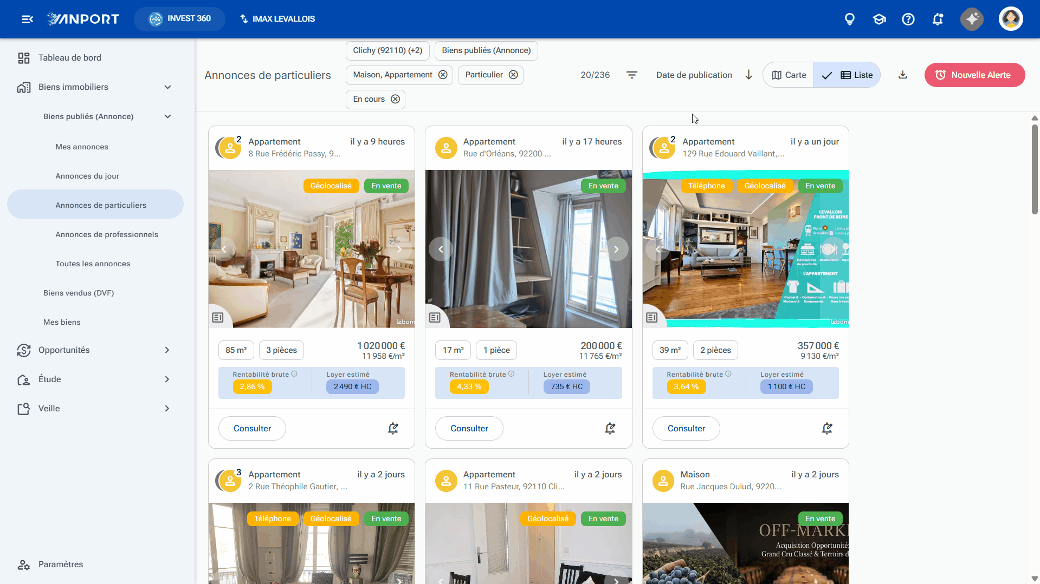Screen dimensions: 1040x584
Task: Remove the Particulier filter chip
Action: click(513, 75)
